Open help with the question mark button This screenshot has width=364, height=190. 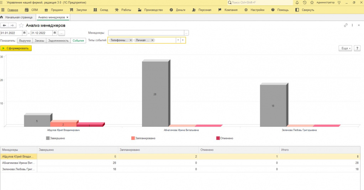click(x=357, y=48)
